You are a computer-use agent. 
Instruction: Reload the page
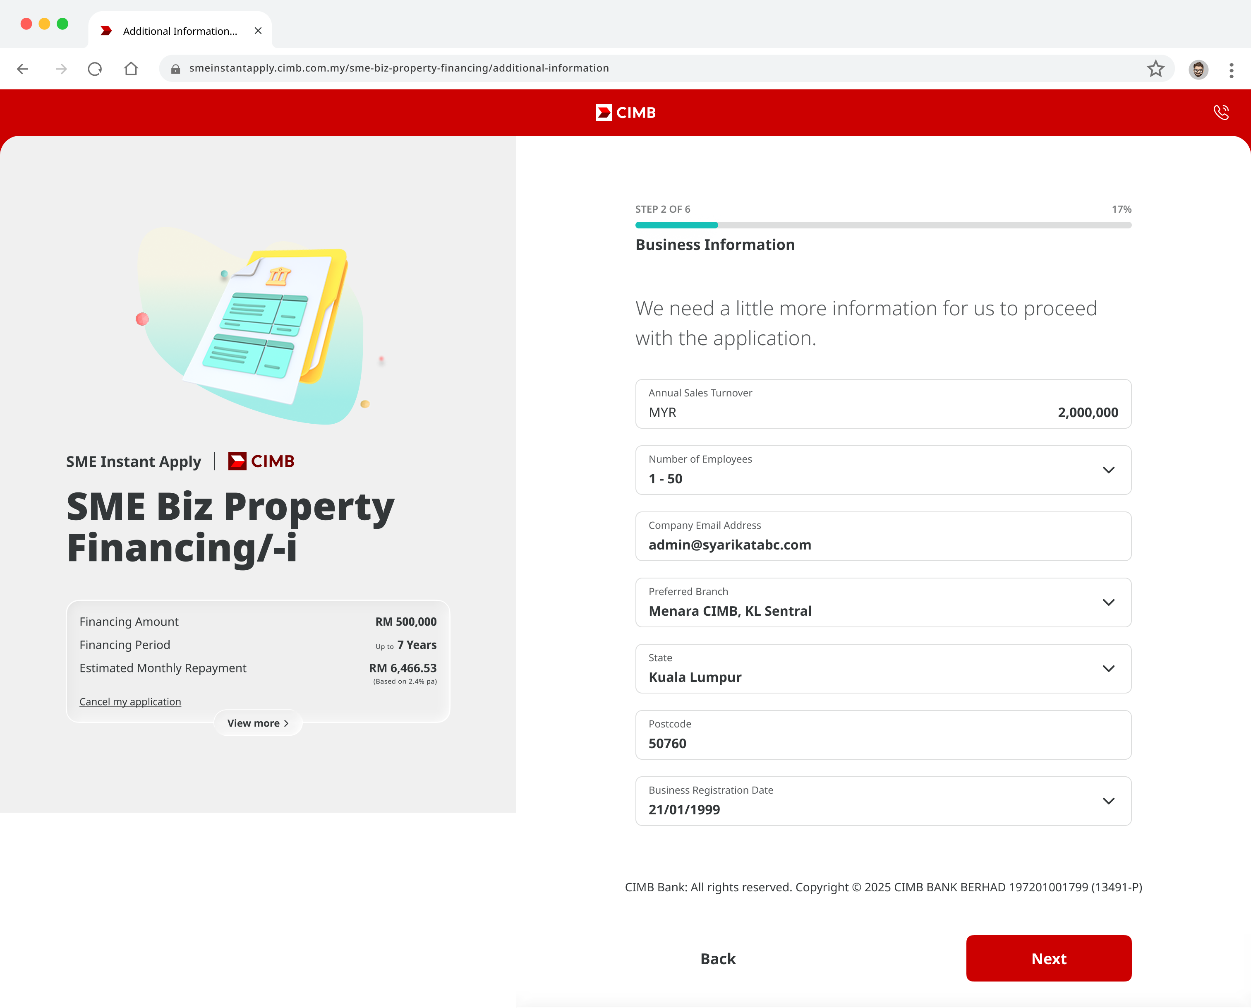tap(95, 69)
